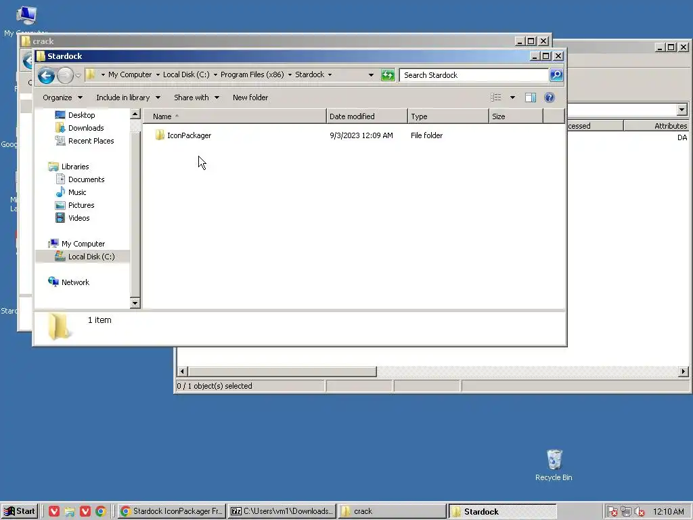693x520 pixels.
Task: Click the search magnifier button
Action: coord(556,74)
